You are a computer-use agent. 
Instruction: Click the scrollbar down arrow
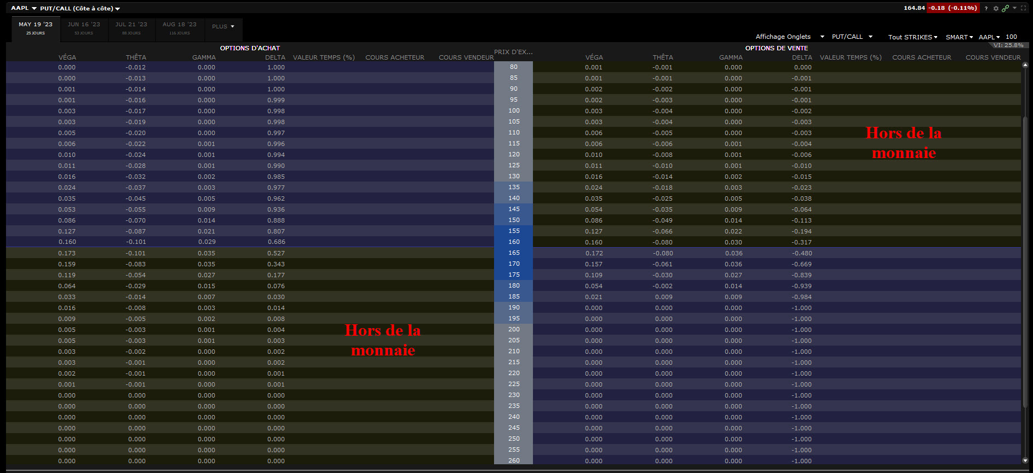coord(1025,460)
